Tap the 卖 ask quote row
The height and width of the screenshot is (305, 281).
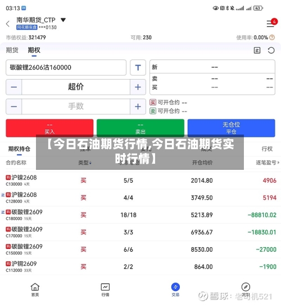(212, 78)
